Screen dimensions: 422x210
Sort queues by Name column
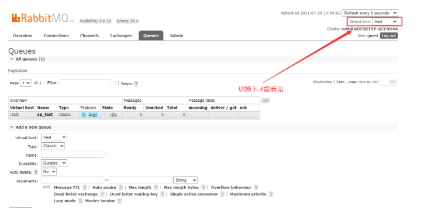pos(43,108)
